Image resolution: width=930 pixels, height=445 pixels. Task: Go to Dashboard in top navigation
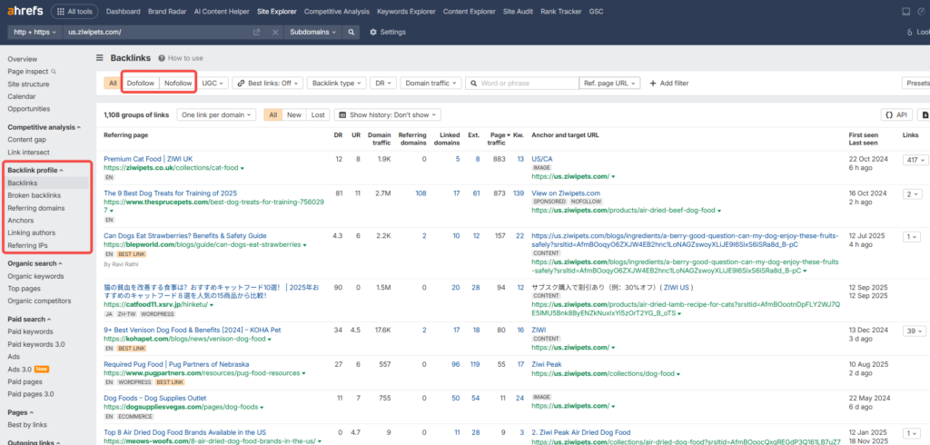123,11
